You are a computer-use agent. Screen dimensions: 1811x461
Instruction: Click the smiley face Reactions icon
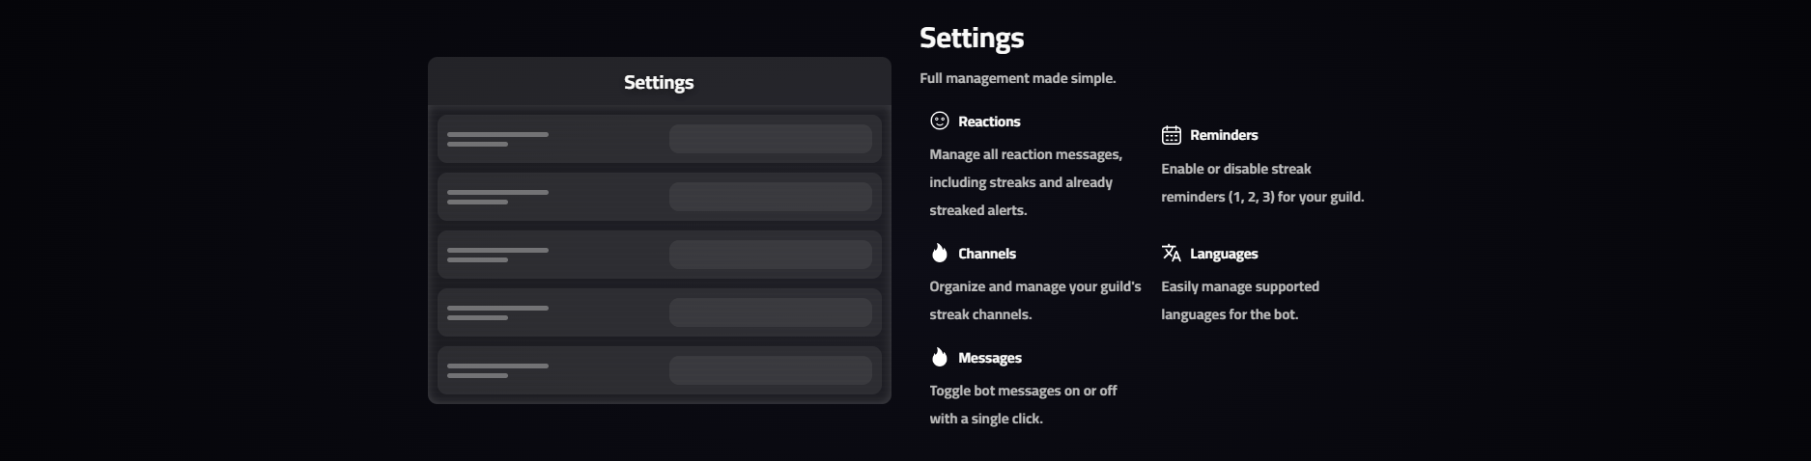coord(939,121)
